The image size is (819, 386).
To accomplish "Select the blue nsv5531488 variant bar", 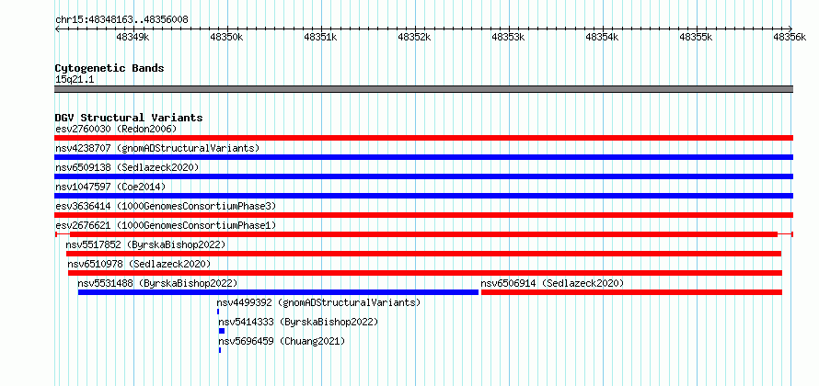I will click(x=279, y=292).
